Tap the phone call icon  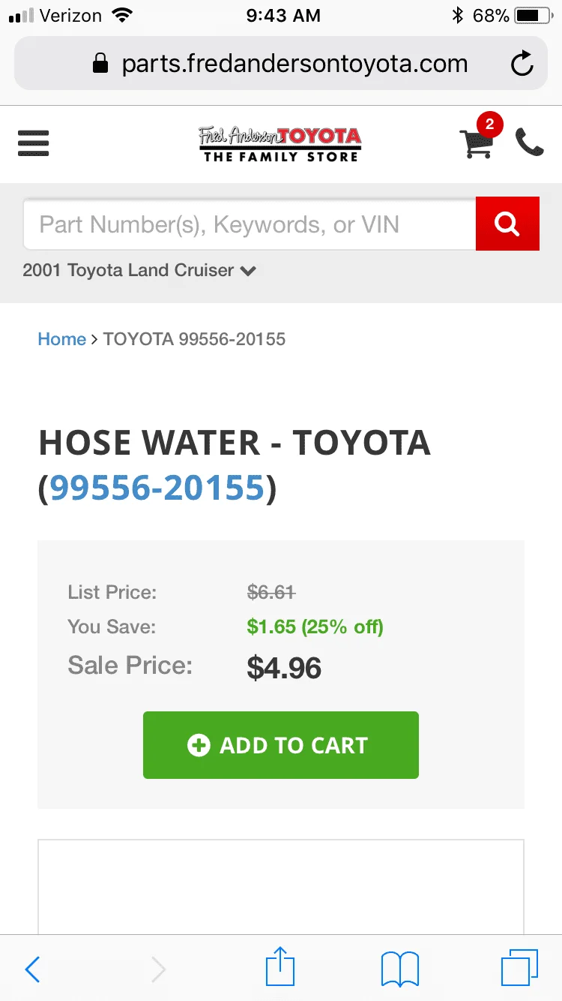coord(530,143)
